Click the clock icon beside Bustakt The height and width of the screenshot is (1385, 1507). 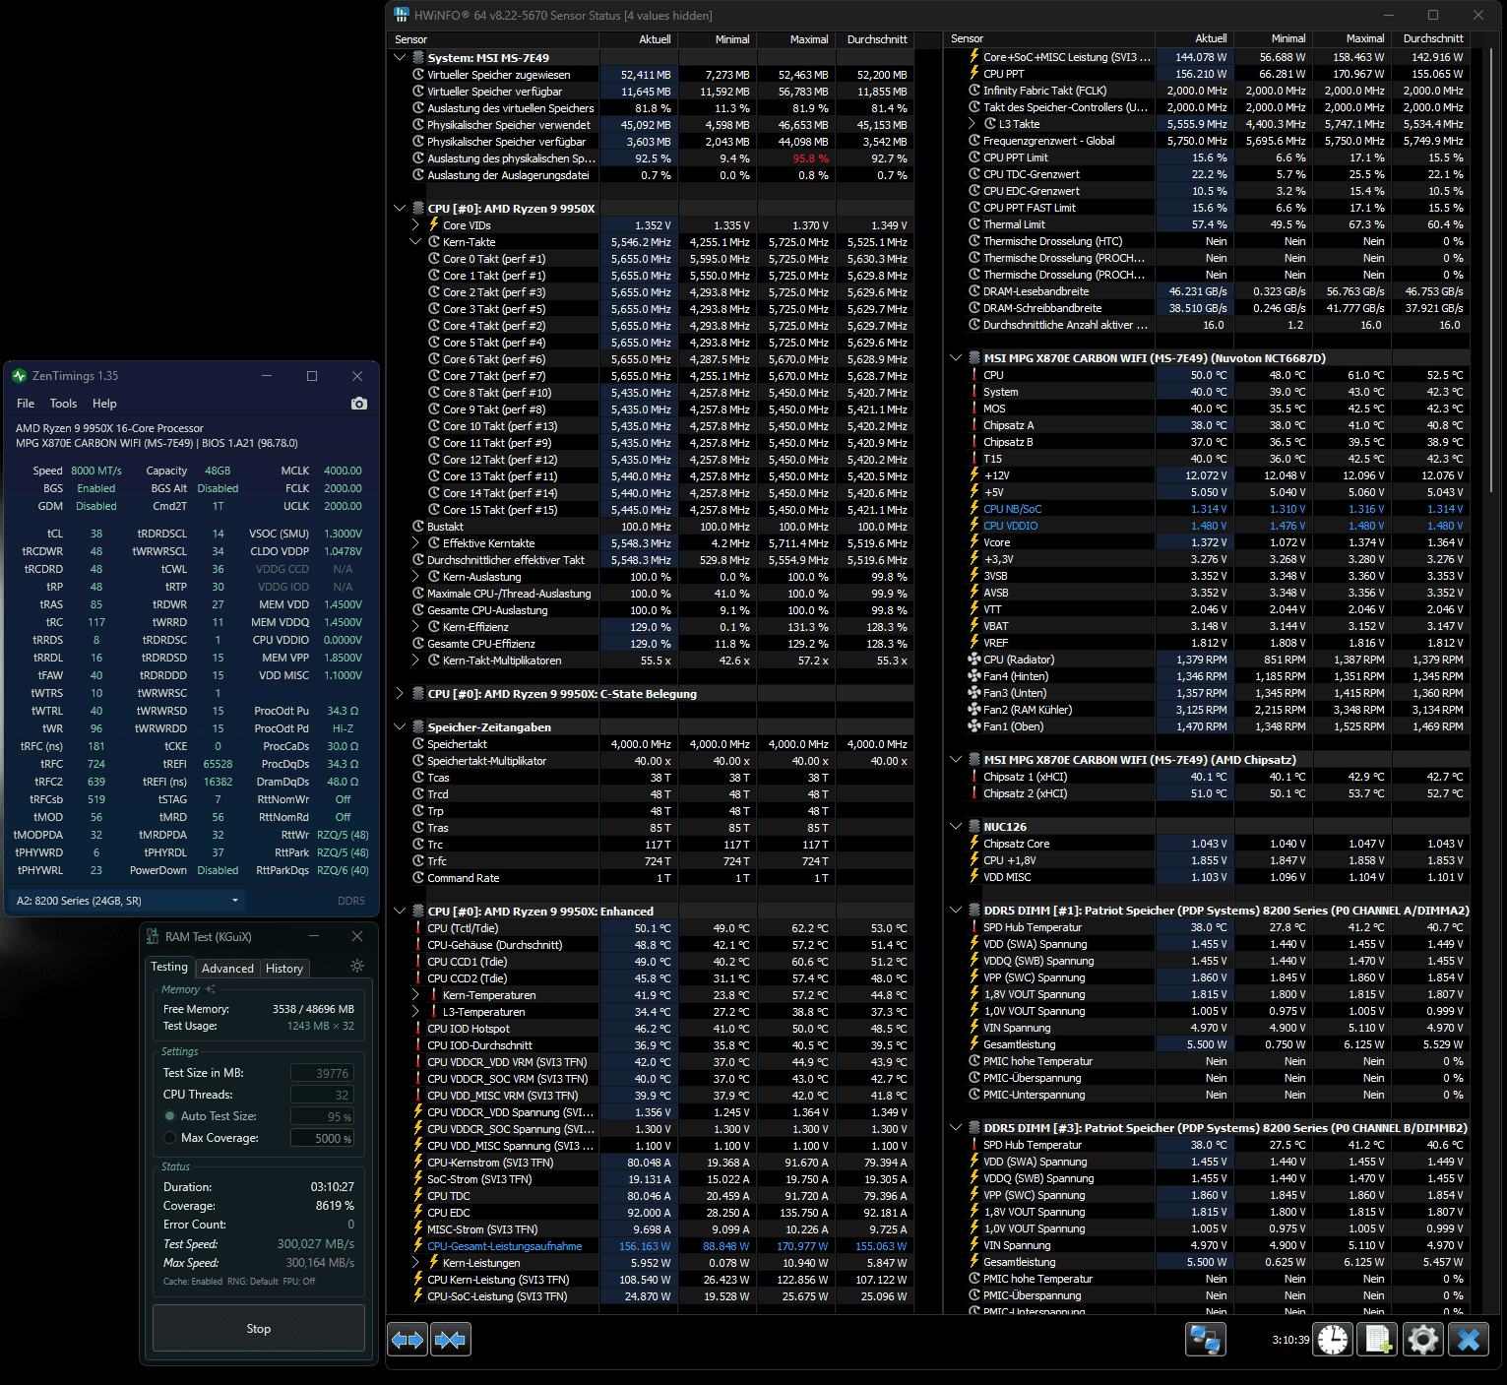click(x=418, y=527)
